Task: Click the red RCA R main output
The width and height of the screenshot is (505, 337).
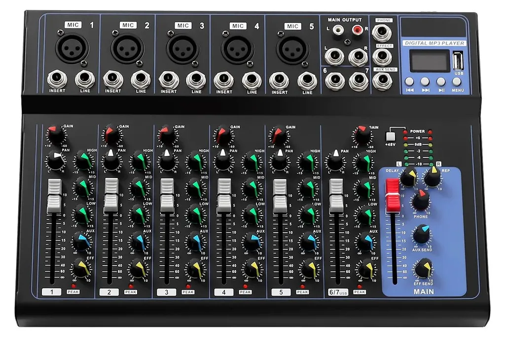Action: tap(357, 30)
